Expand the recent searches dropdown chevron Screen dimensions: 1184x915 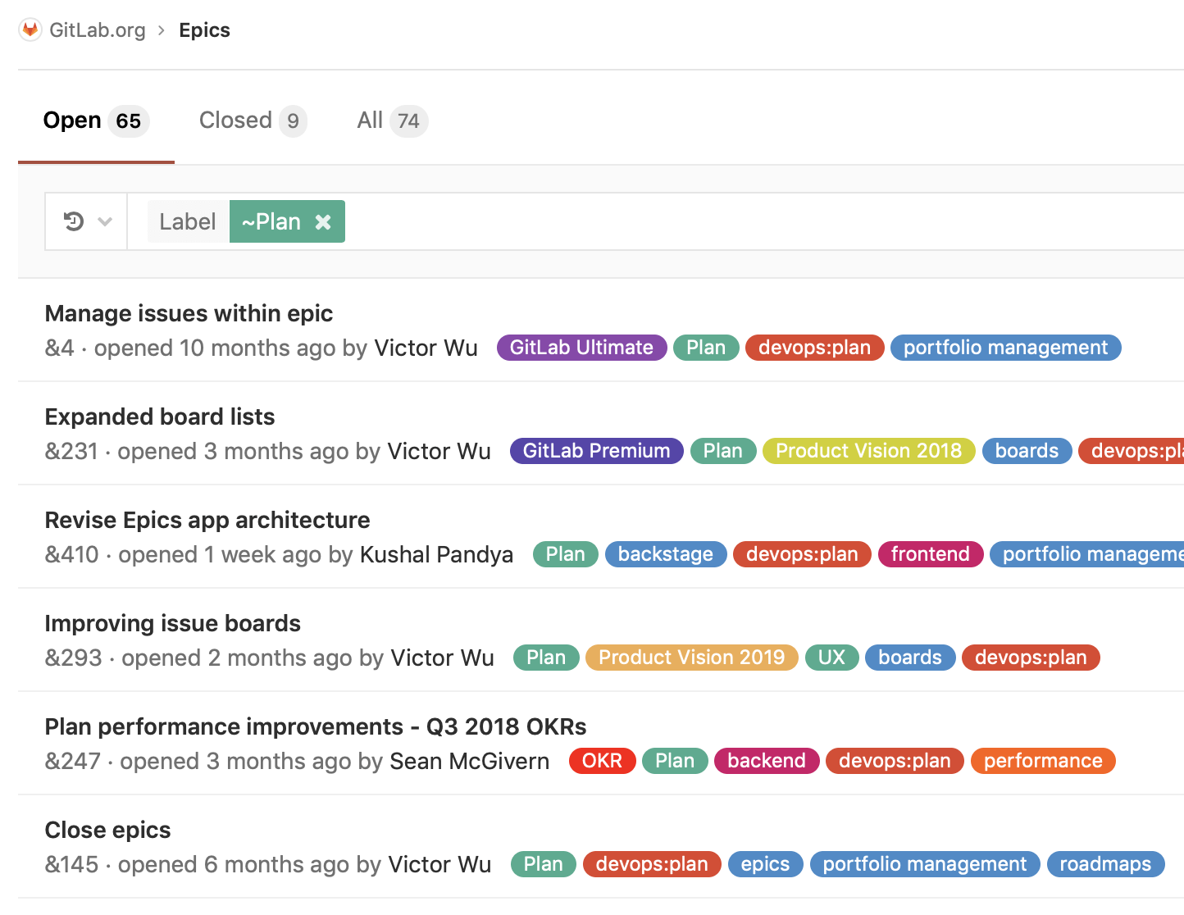coord(105,221)
